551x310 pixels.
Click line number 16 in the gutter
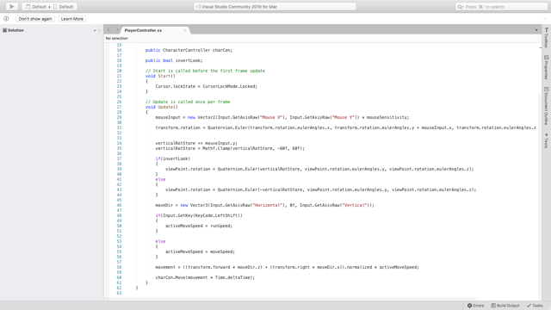(119, 50)
